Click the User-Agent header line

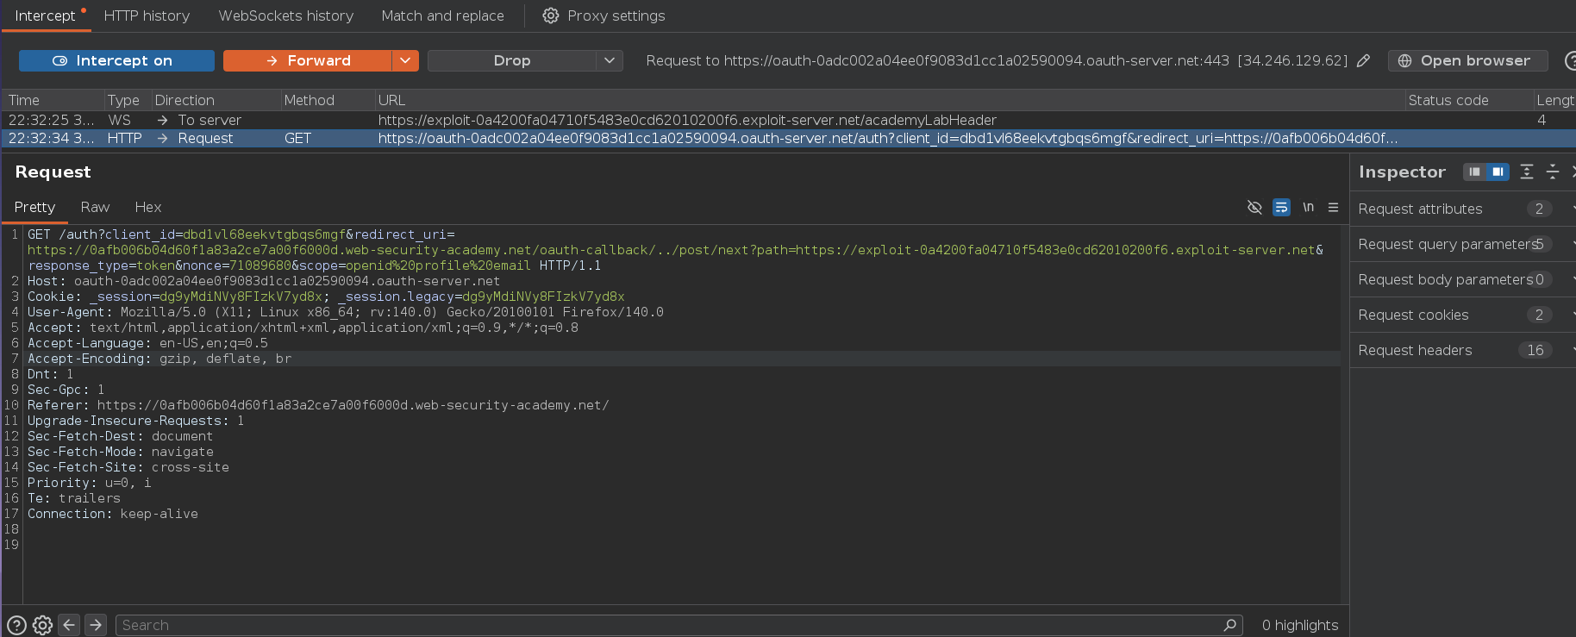pos(346,312)
